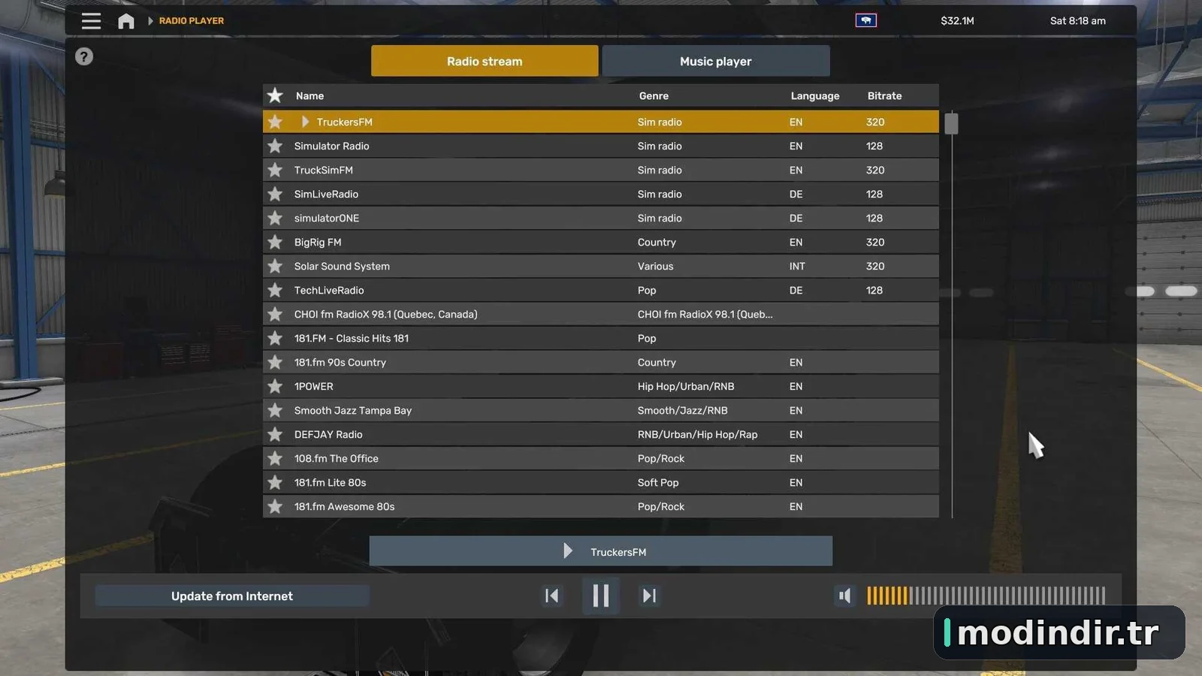Sort the list by Name column
1202x676 pixels.
(x=310, y=95)
